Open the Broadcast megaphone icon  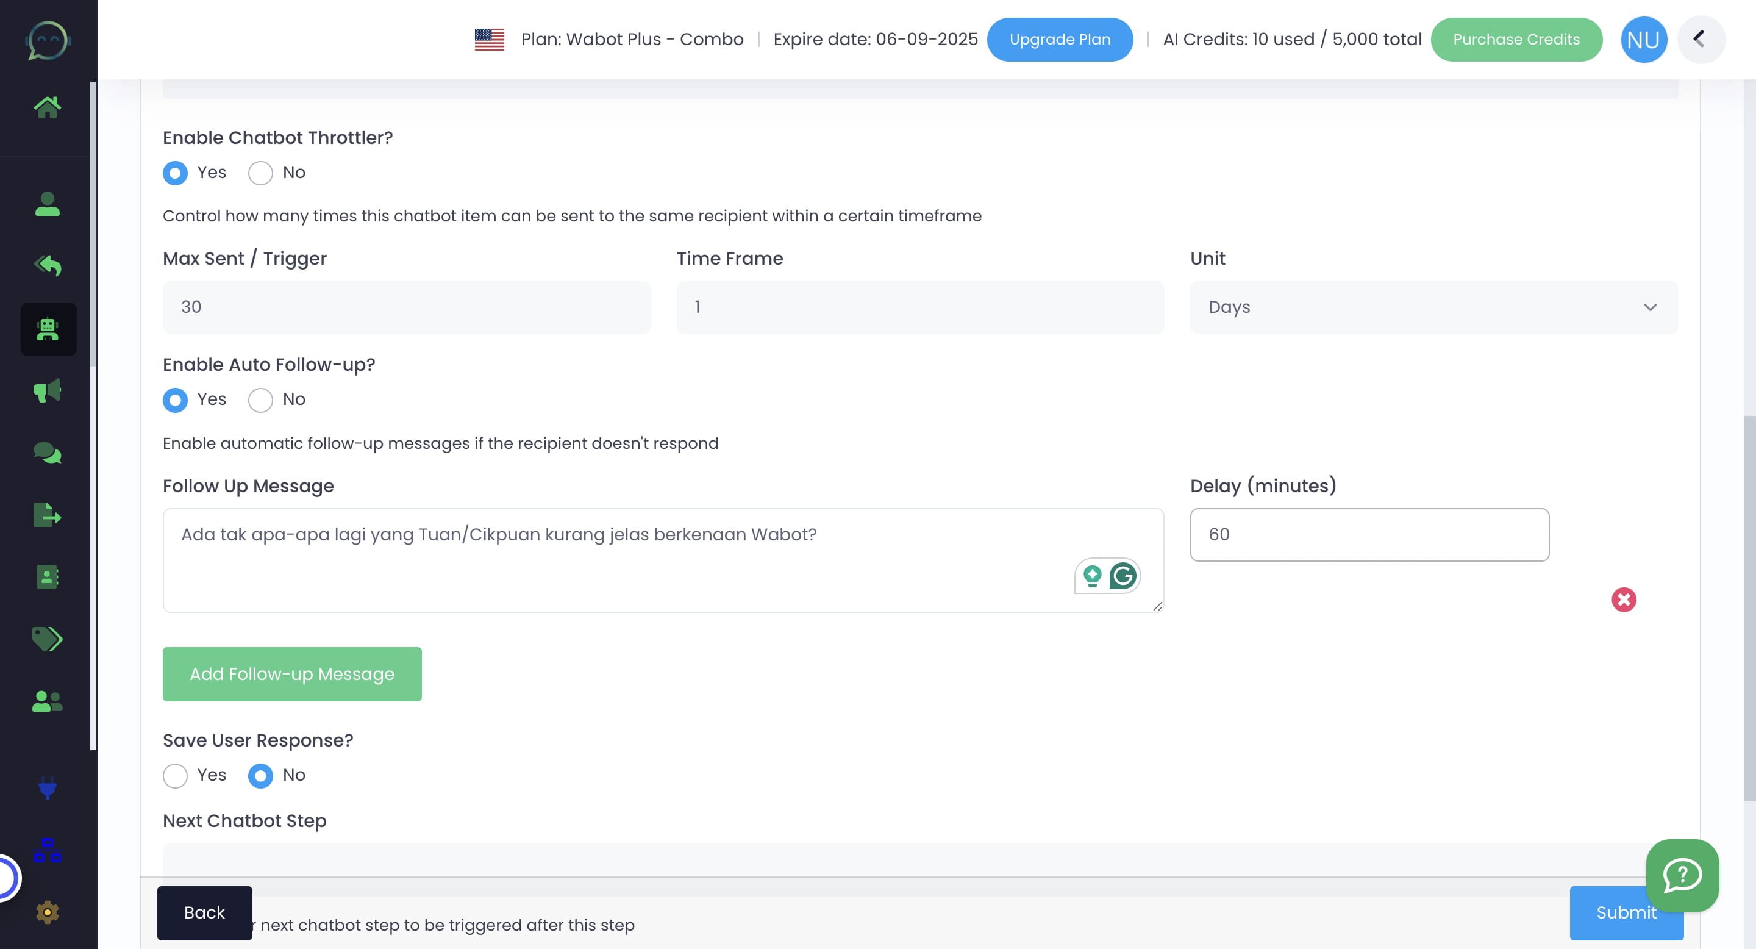coord(48,391)
